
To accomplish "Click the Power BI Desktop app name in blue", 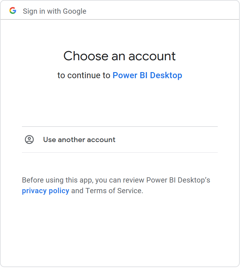I will point(147,75).
